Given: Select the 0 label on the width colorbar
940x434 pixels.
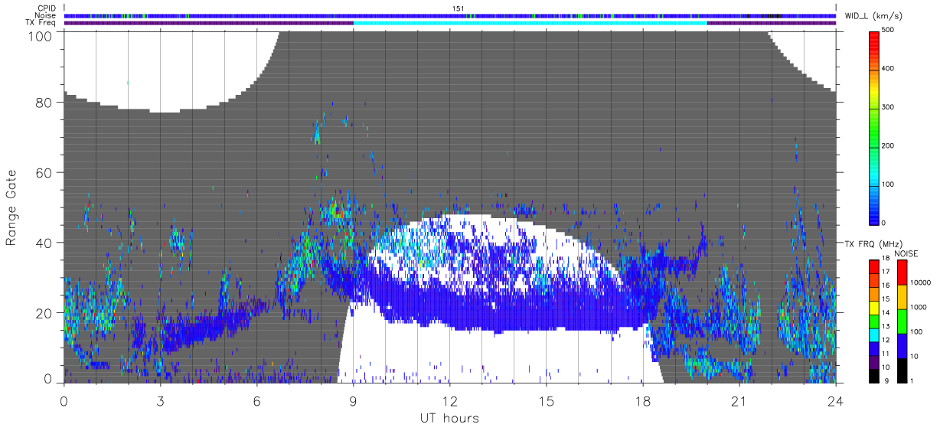Looking at the screenshot, I should pos(884,223).
